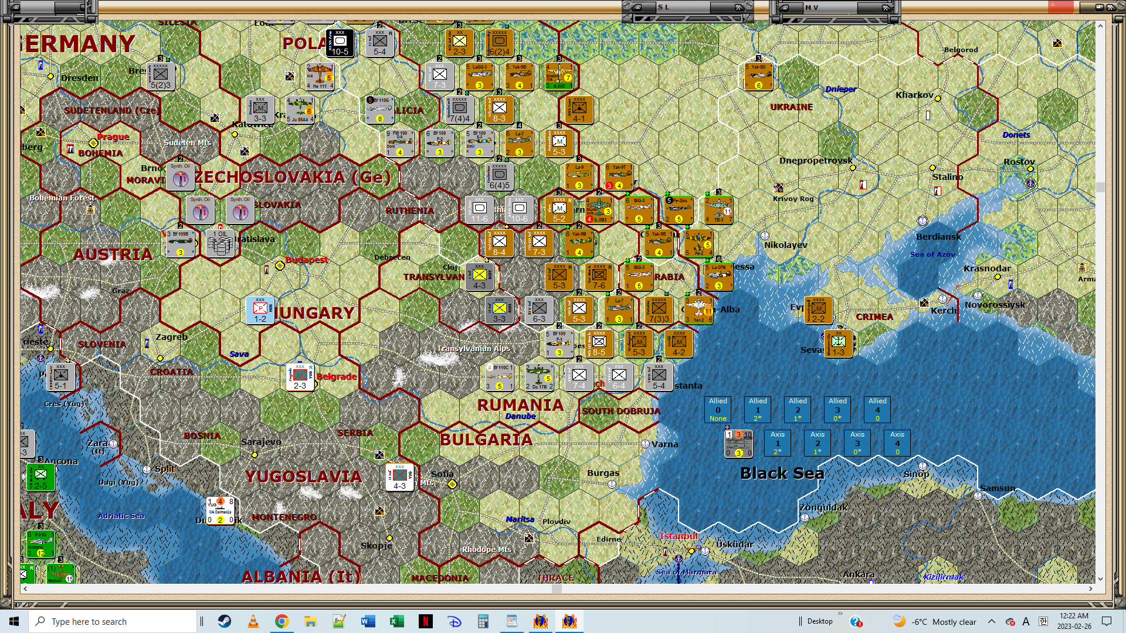Click the Allied 1 box
The image size is (1126, 633).
click(758, 410)
